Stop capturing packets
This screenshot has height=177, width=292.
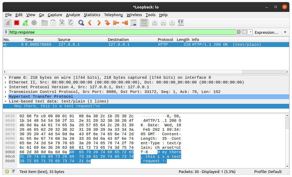[16, 23]
